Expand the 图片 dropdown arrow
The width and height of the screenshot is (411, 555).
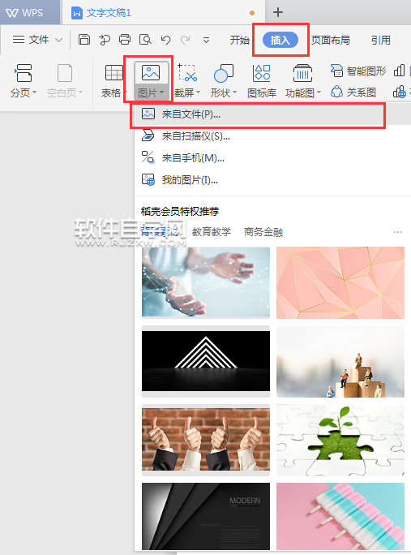(162, 92)
